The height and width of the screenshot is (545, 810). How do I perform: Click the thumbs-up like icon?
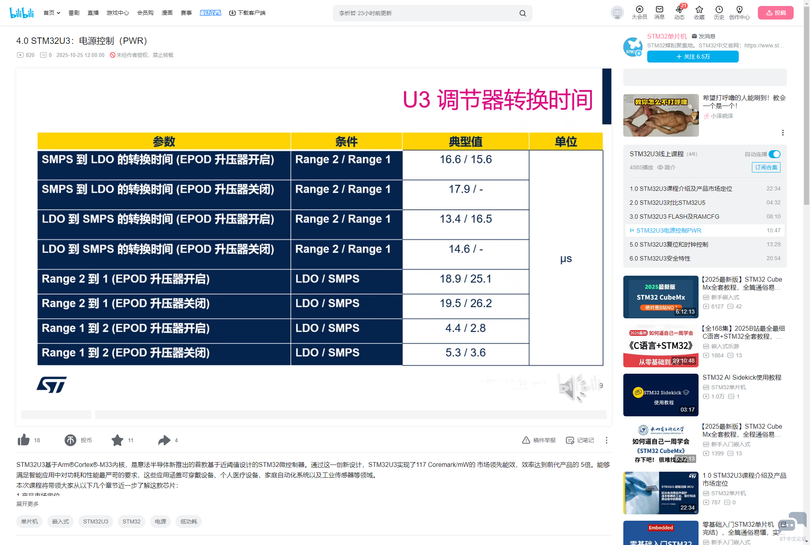[24, 440]
